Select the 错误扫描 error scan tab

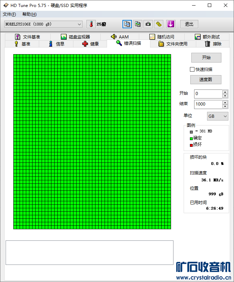click(128, 43)
